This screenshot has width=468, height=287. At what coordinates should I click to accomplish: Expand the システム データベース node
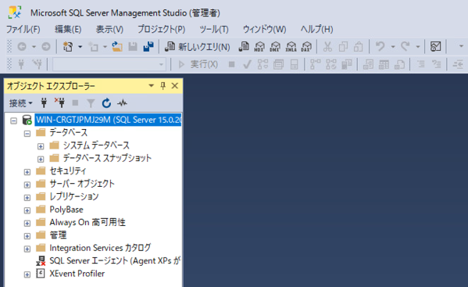(x=41, y=146)
